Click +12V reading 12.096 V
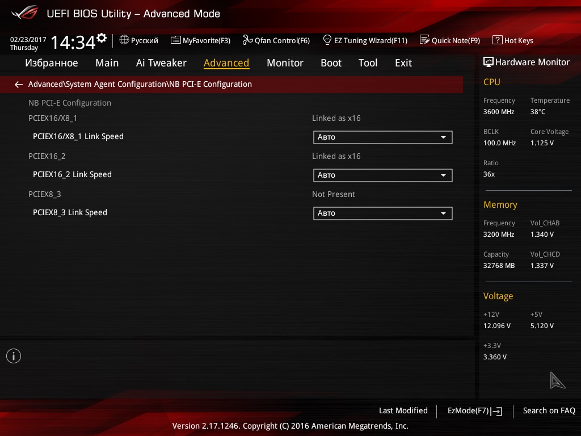Image resolution: width=581 pixels, height=436 pixels. pyautogui.click(x=497, y=326)
